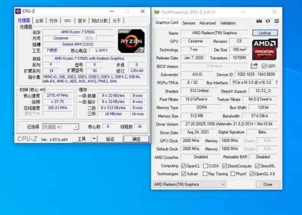The image size is (302, 215).
Task: Open the Graphics Card tab in GPU-Z
Action: tap(166, 23)
